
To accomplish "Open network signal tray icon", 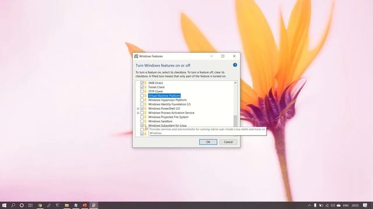I will coord(327,206).
